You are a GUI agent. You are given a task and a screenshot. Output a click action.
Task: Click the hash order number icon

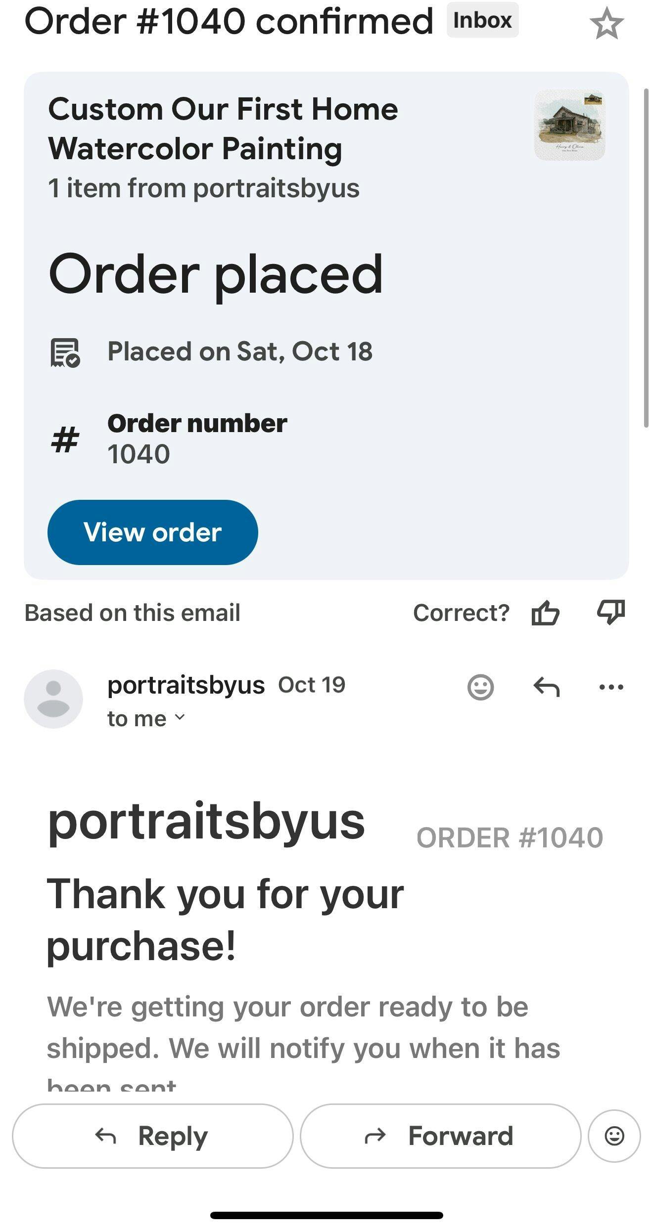point(65,439)
